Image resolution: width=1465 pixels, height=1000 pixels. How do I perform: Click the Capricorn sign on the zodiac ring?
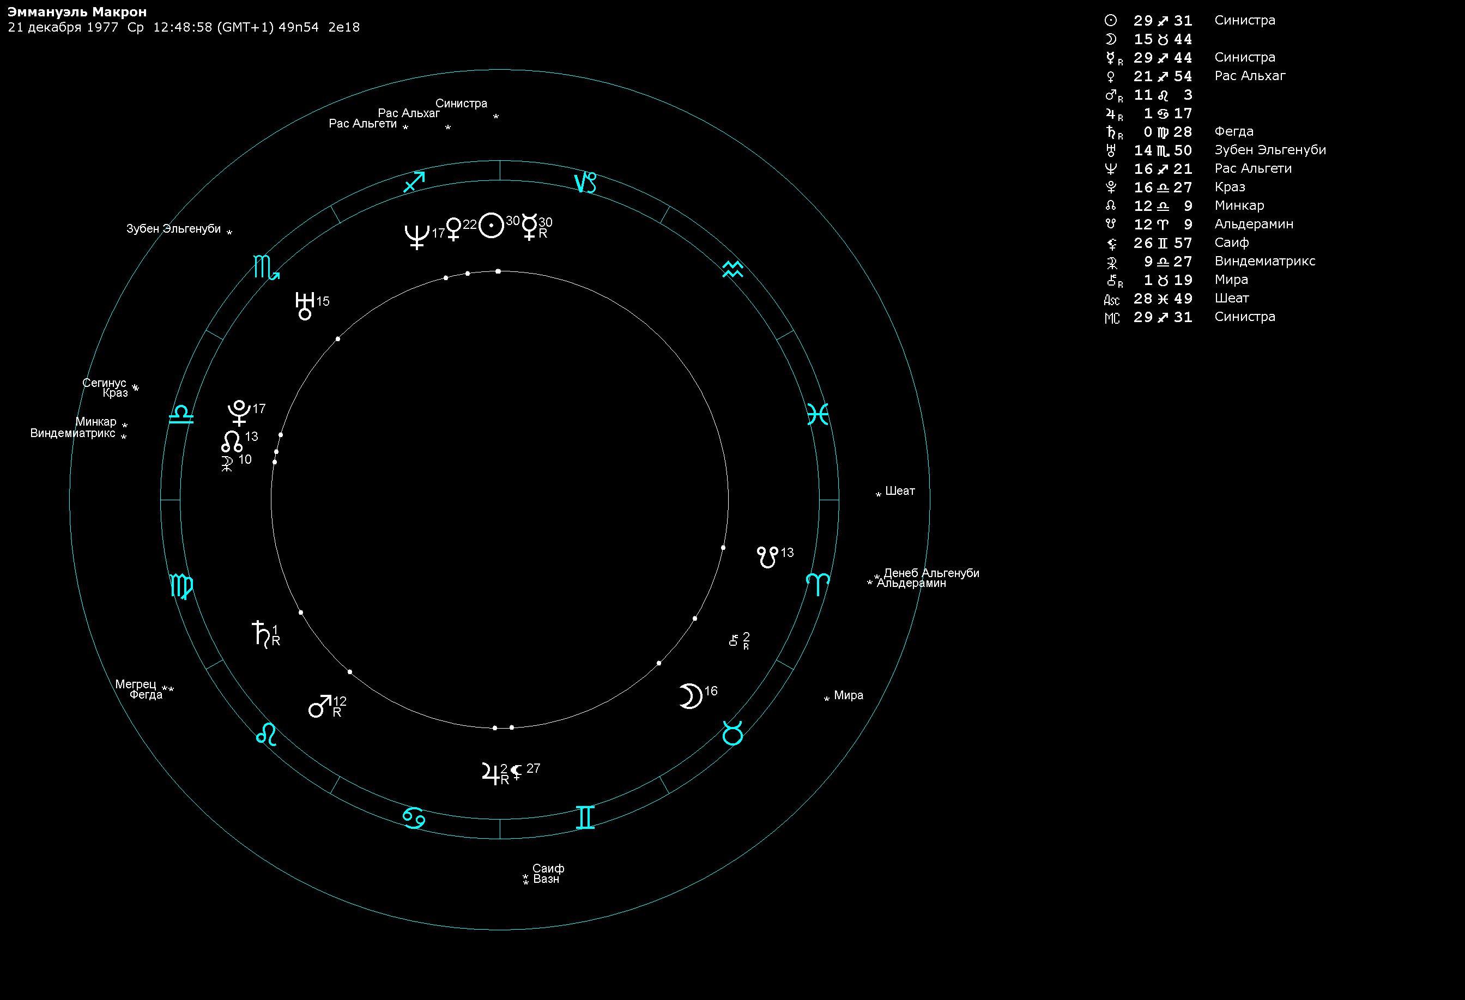click(585, 183)
